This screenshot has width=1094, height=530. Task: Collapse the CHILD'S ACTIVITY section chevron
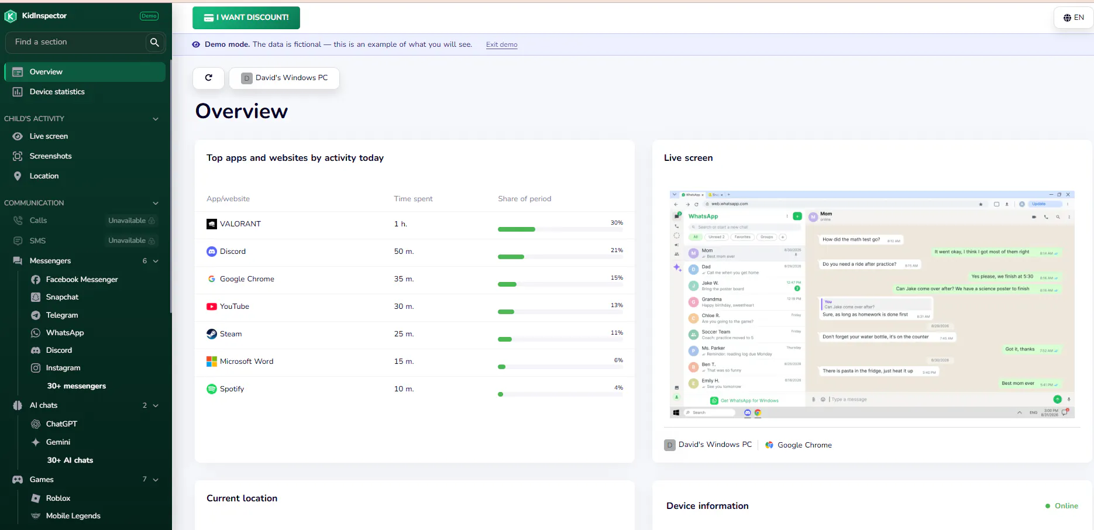pos(156,119)
